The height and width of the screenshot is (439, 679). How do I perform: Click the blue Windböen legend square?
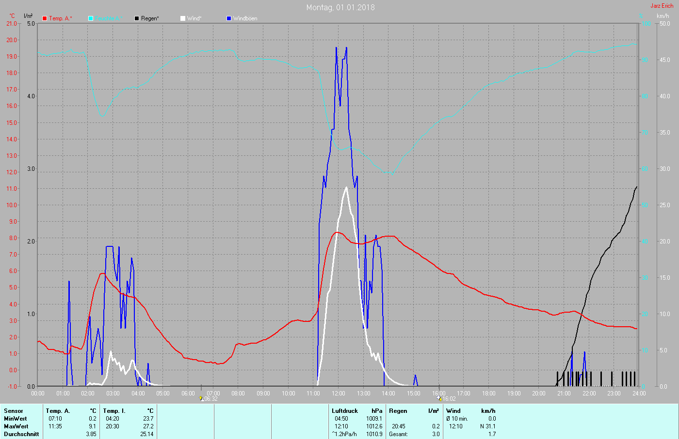click(229, 18)
